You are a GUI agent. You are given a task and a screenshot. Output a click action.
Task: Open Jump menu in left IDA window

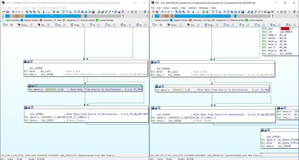(x=17, y=8)
